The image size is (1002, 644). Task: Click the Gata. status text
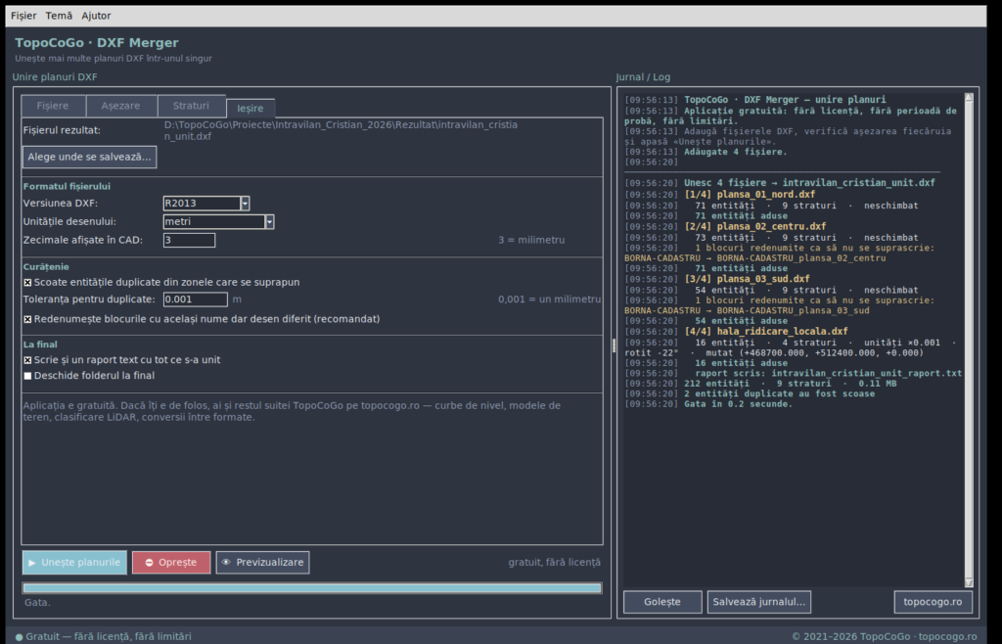(37, 603)
